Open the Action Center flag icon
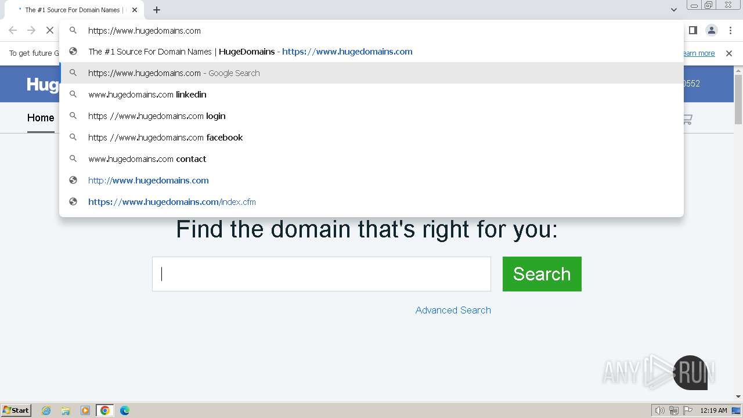The width and height of the screenshot is (743, 418). (x=688, y=410)
